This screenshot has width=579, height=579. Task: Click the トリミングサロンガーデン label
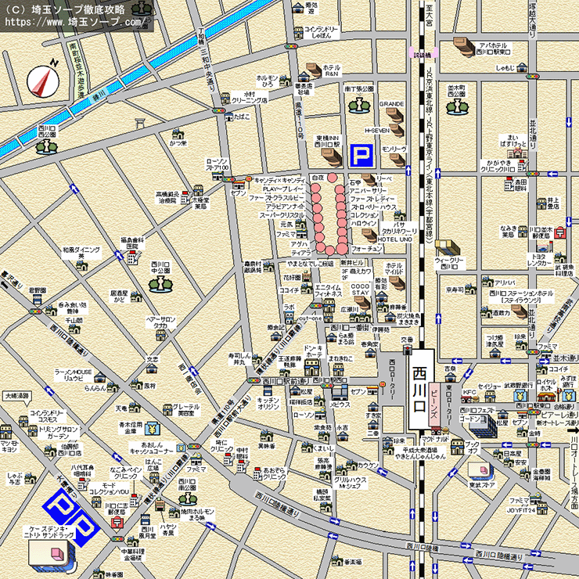[x=58, y=433]
